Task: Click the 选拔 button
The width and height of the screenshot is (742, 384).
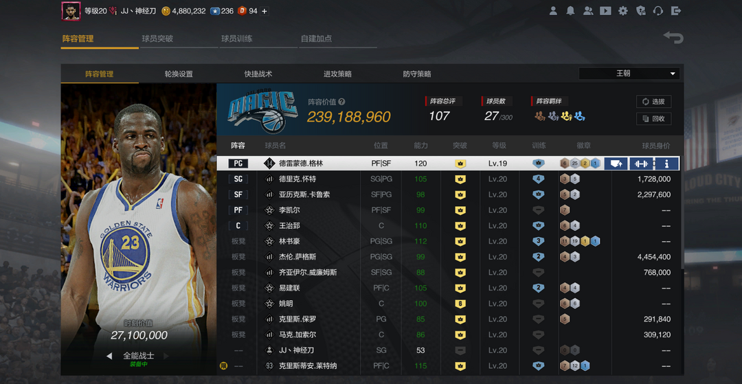Action: click(x=653, y=102)
